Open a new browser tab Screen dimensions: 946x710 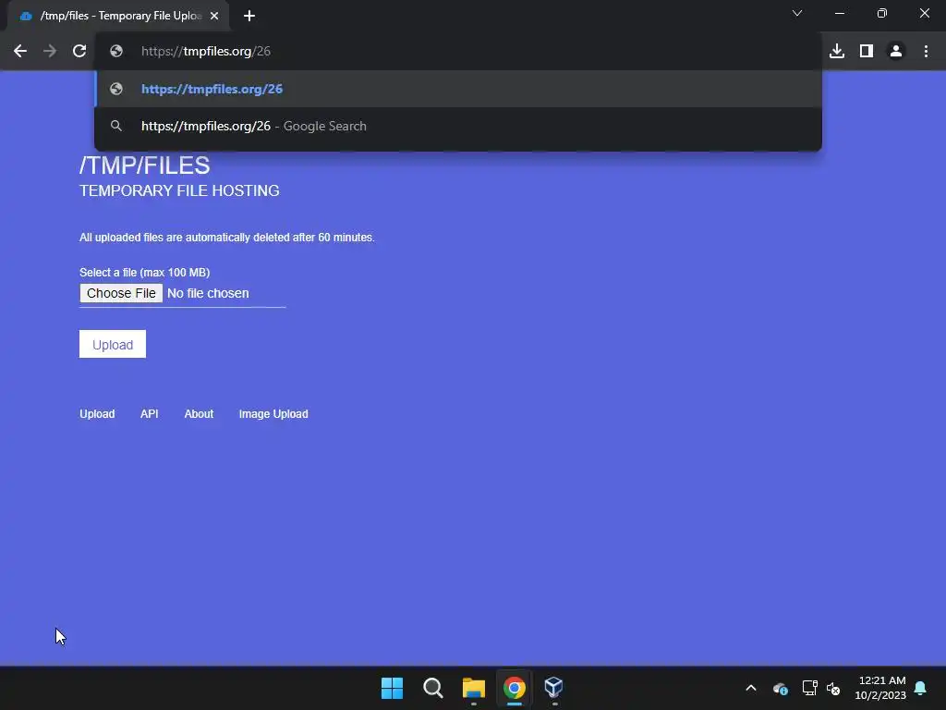(x=249, y=16)
